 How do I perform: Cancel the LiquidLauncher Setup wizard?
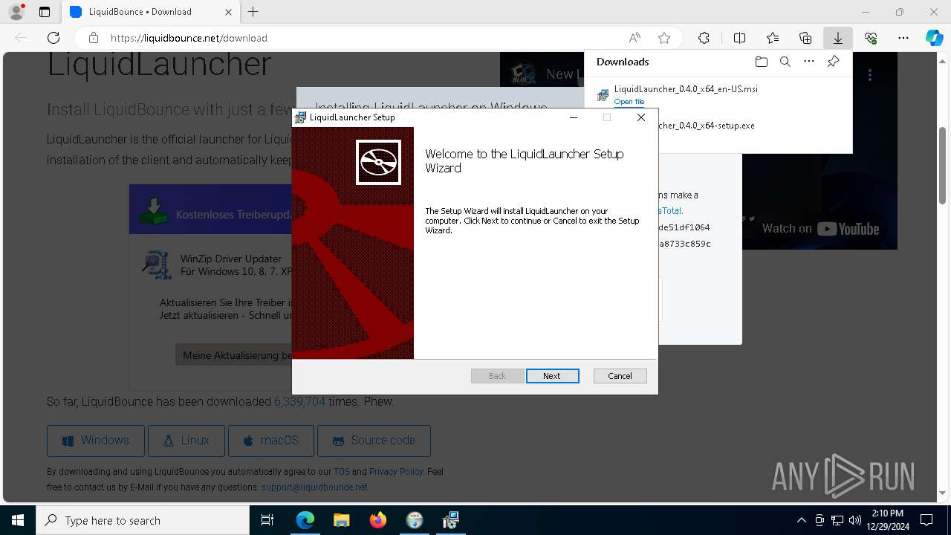[620, 376]
